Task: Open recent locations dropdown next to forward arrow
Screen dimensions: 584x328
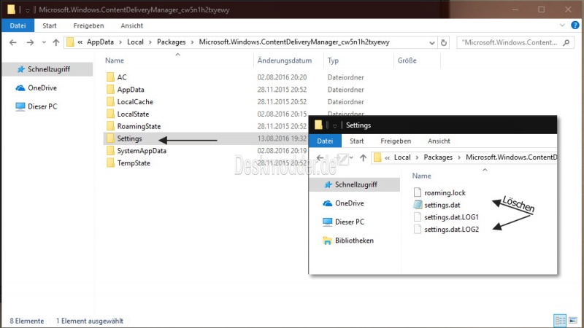Action: pyautogui.click(x=42, y=42)
